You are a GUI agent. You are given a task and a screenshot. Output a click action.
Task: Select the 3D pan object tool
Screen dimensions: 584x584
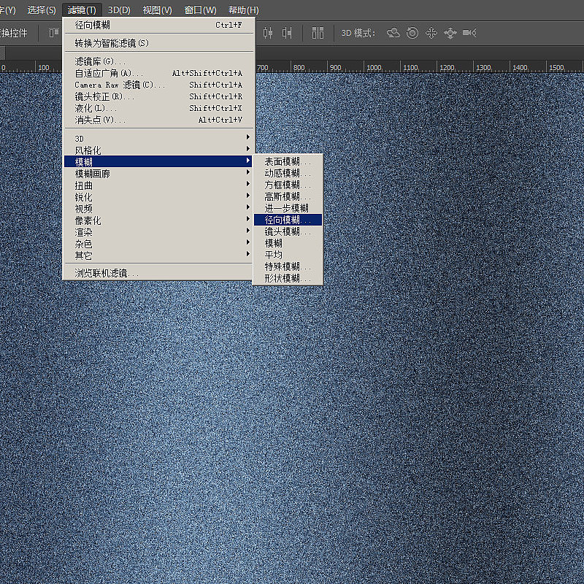tap(431, 33)
